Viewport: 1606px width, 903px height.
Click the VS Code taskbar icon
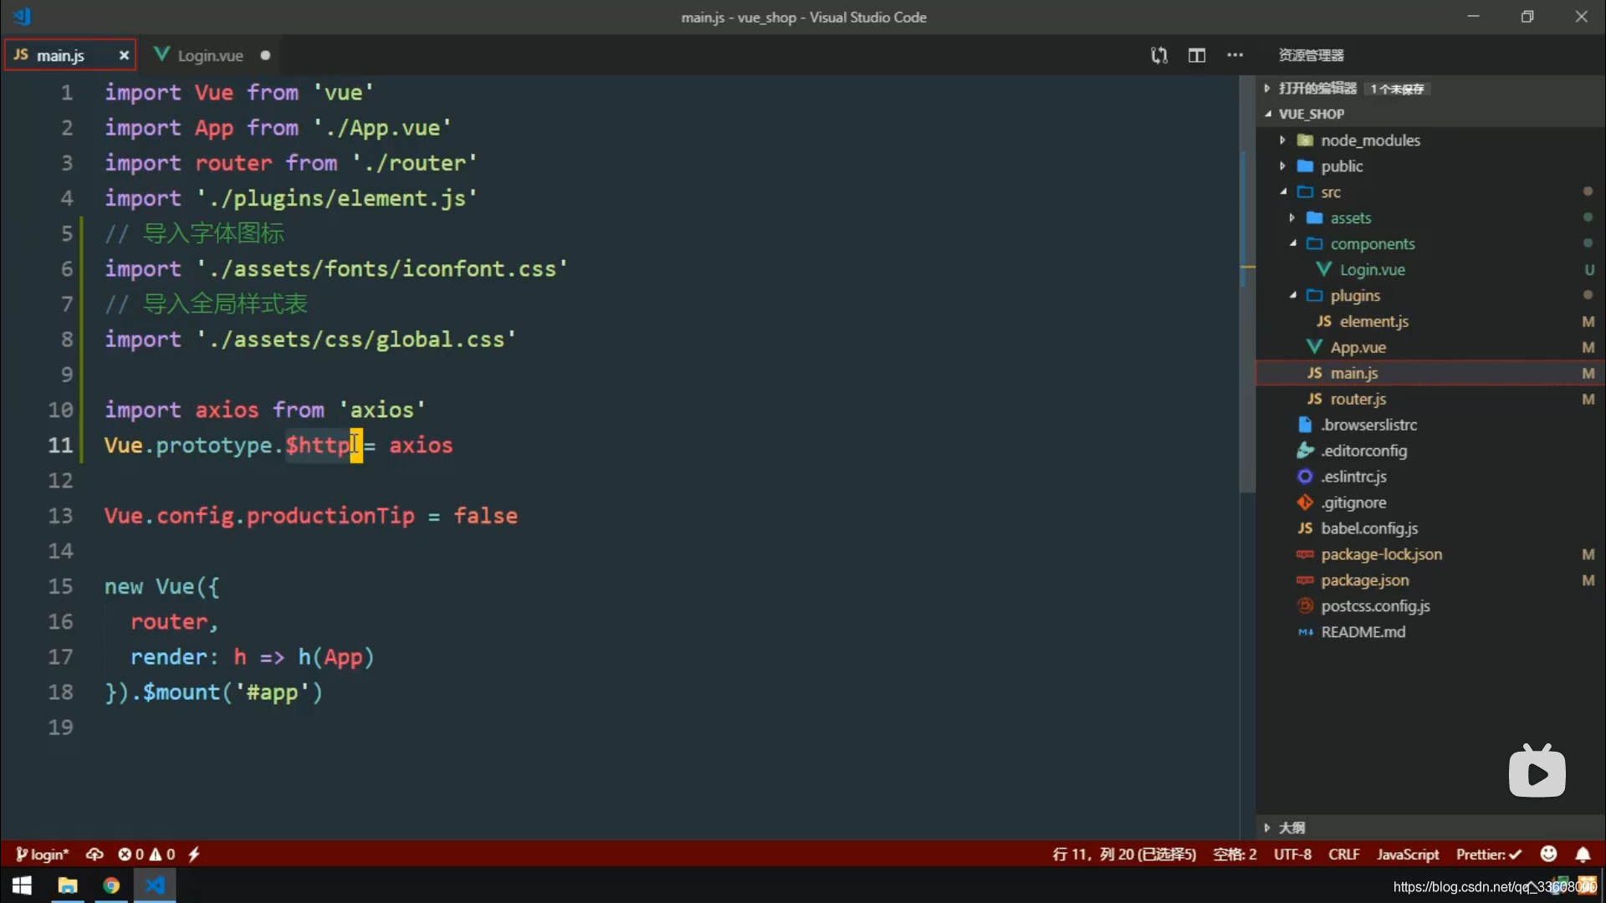point(156,885)
